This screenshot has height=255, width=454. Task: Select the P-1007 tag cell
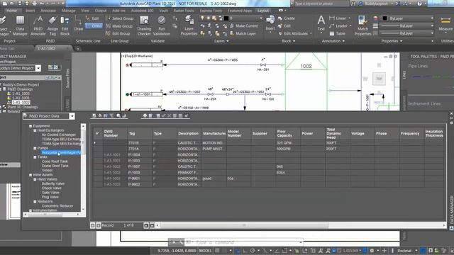click(140, 166)
